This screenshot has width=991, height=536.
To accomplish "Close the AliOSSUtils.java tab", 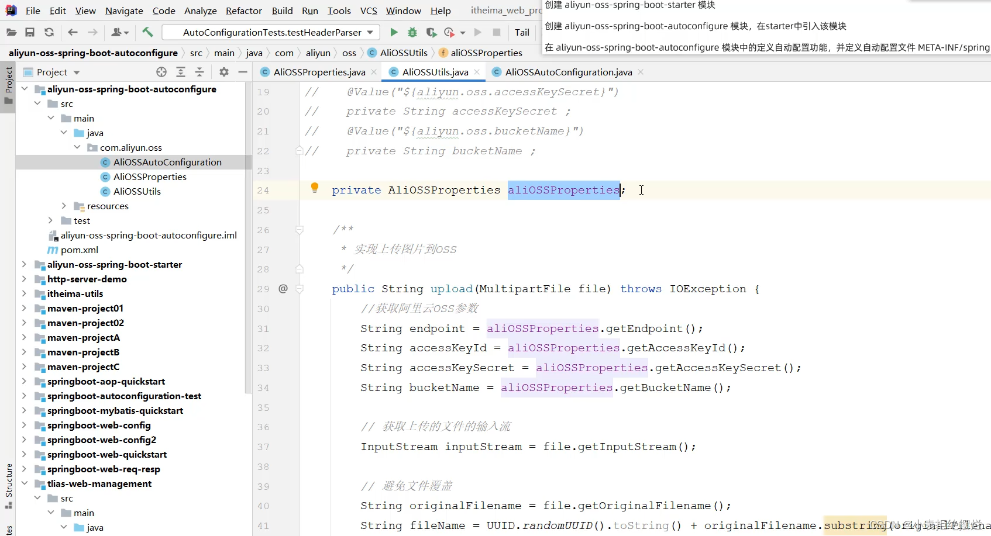I will 477,72.
